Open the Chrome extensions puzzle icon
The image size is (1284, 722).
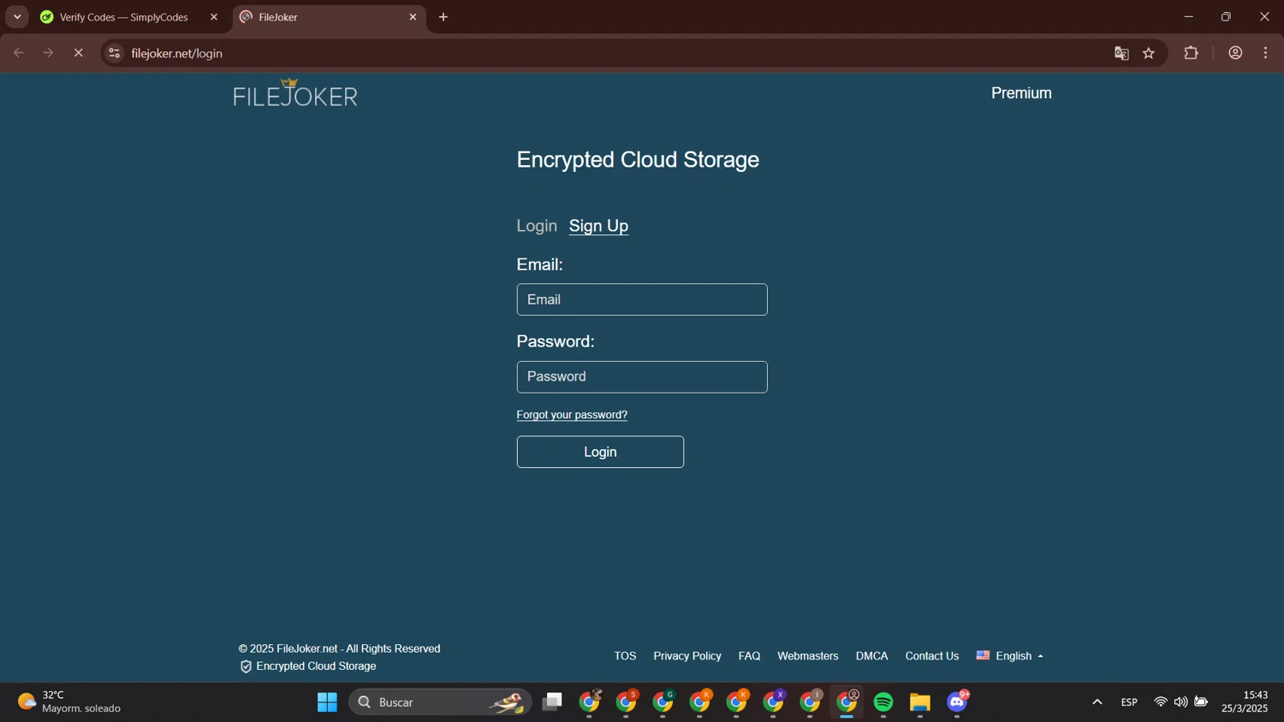pos(1191,53)
